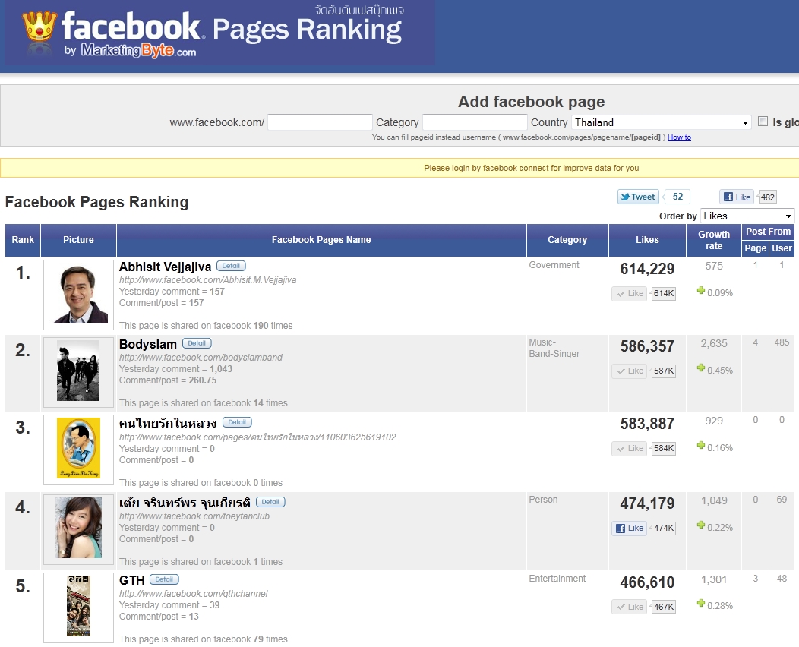Open Detail for Abhisit Vejjajiva
The image size is (799, 647).
pyautogui.click(x=231, y=266)
